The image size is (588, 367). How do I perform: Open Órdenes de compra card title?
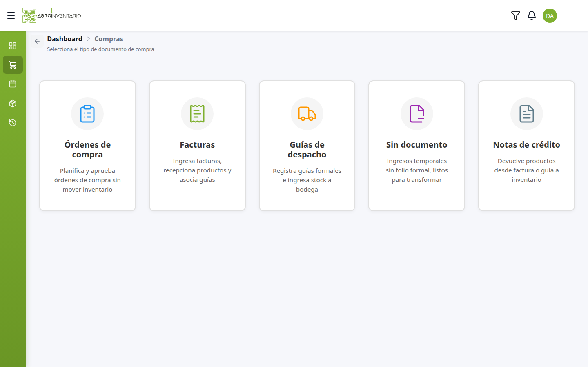click(x=87, y=150)
